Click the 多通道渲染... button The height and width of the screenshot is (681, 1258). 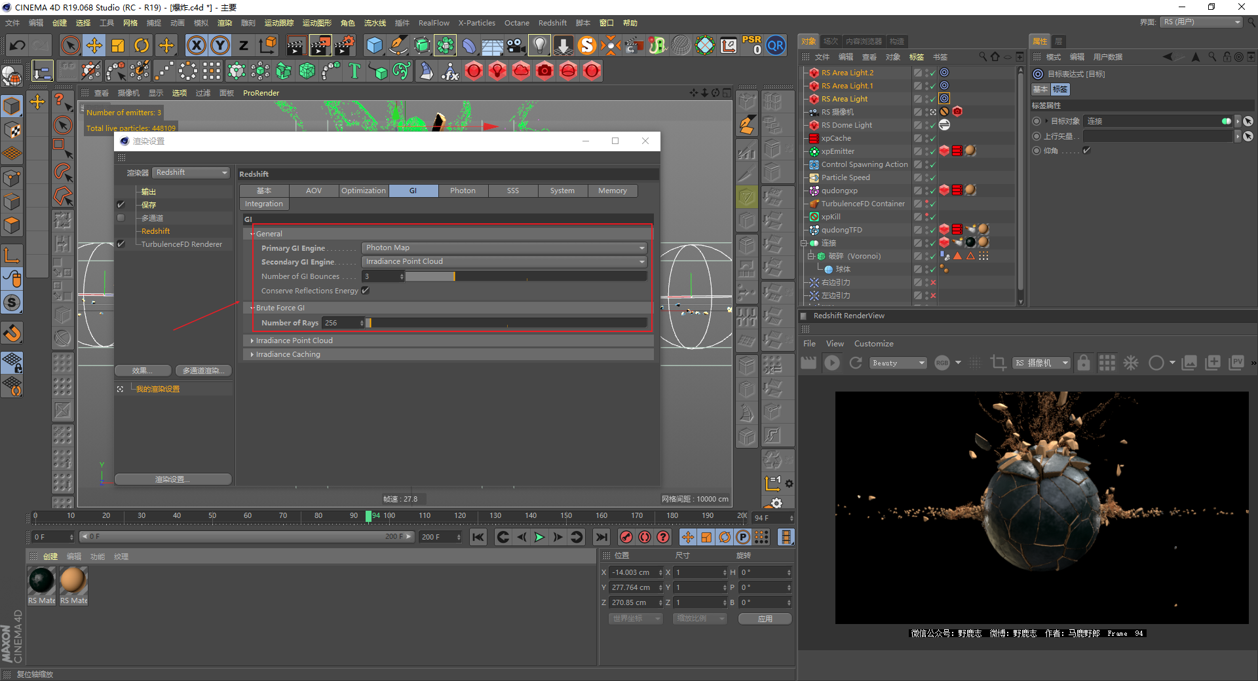point(203,371)
